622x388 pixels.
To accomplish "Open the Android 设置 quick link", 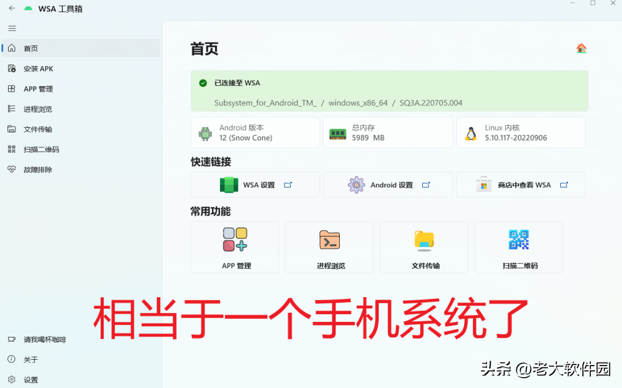I will click(x=388, y=185).
